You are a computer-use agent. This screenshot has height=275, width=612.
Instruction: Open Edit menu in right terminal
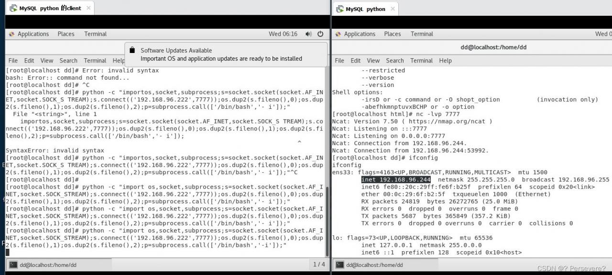pyautogui.click(x=356, y=61)
